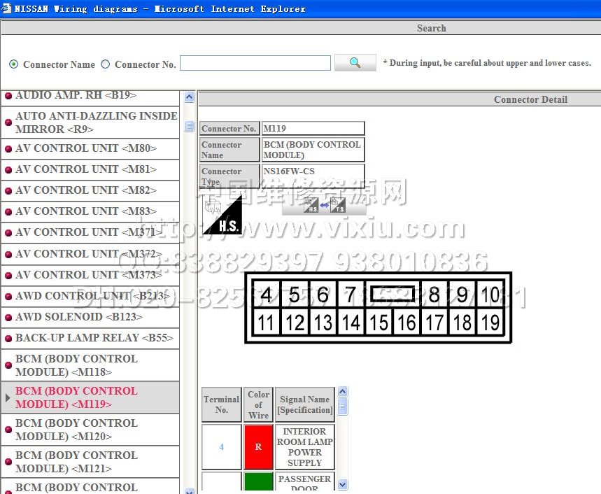
Task: Click the Signal Name [Specification] column header
Action: point(305,404)
